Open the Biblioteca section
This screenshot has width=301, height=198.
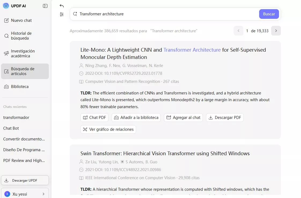[x=20, y=87]
